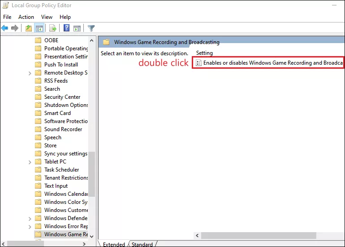Select 'Enables or disables Windows Game Recording' setting
345x247 pixels.
[x=268, y=63]
